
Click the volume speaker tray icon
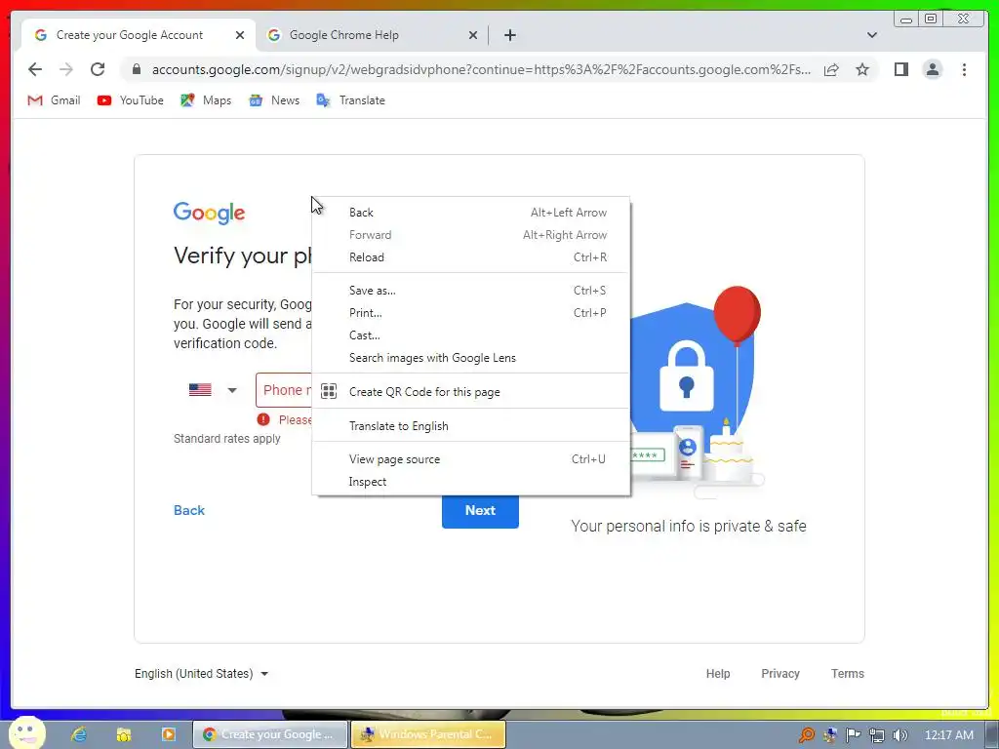[900, 735]
